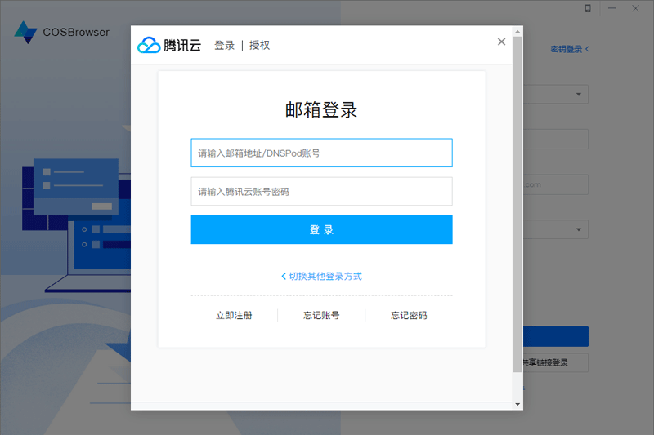Click scrollbar up arrow in login dialog
The image size is (654, 435).
[517, 32]
